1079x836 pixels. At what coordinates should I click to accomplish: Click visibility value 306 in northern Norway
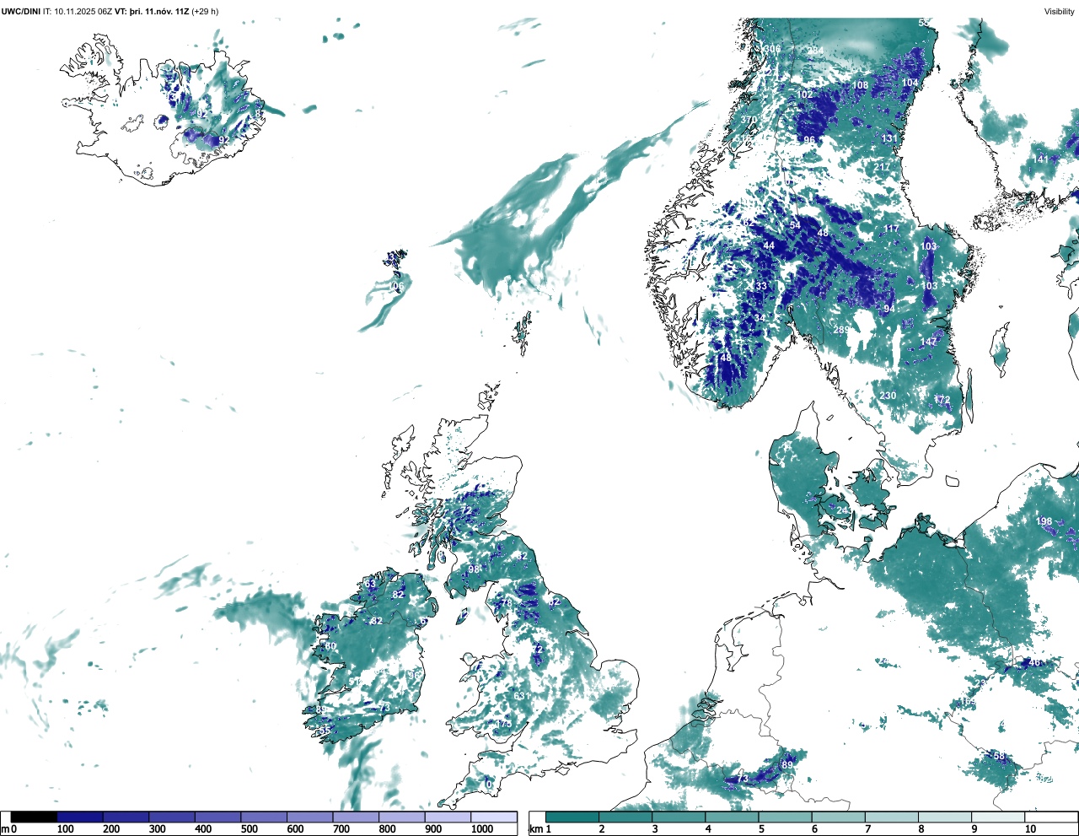[x=773, y=49]
